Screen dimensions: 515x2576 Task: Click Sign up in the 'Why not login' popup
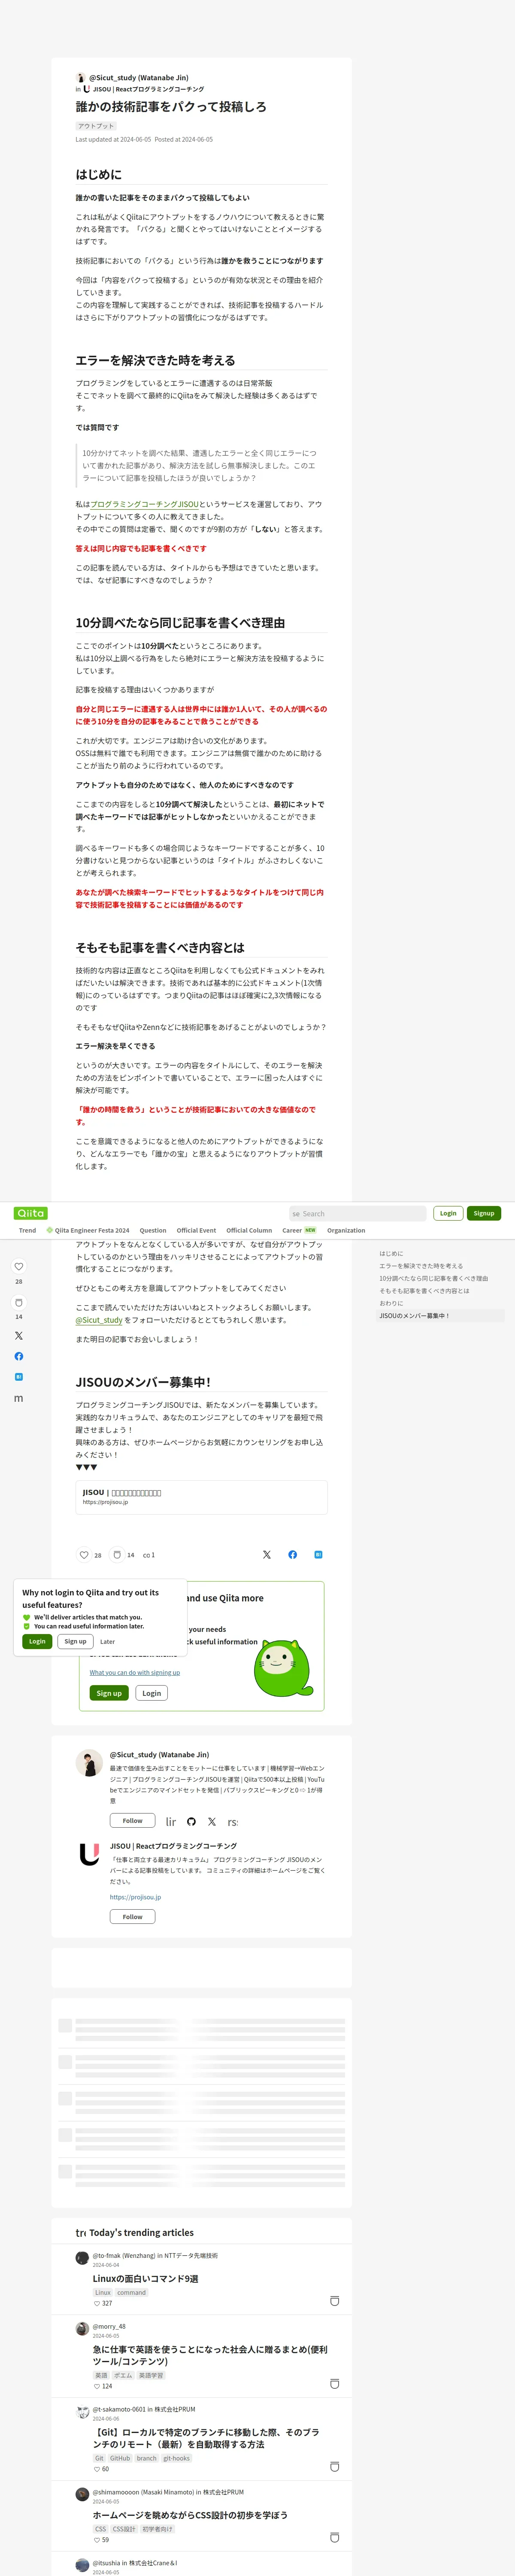tap(75, 1641)
